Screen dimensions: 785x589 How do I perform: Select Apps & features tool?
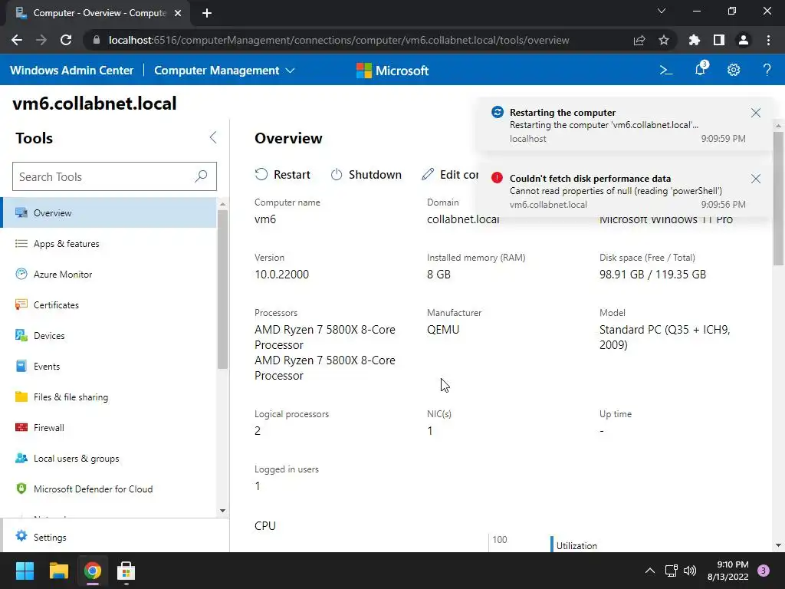pos(109,243)
